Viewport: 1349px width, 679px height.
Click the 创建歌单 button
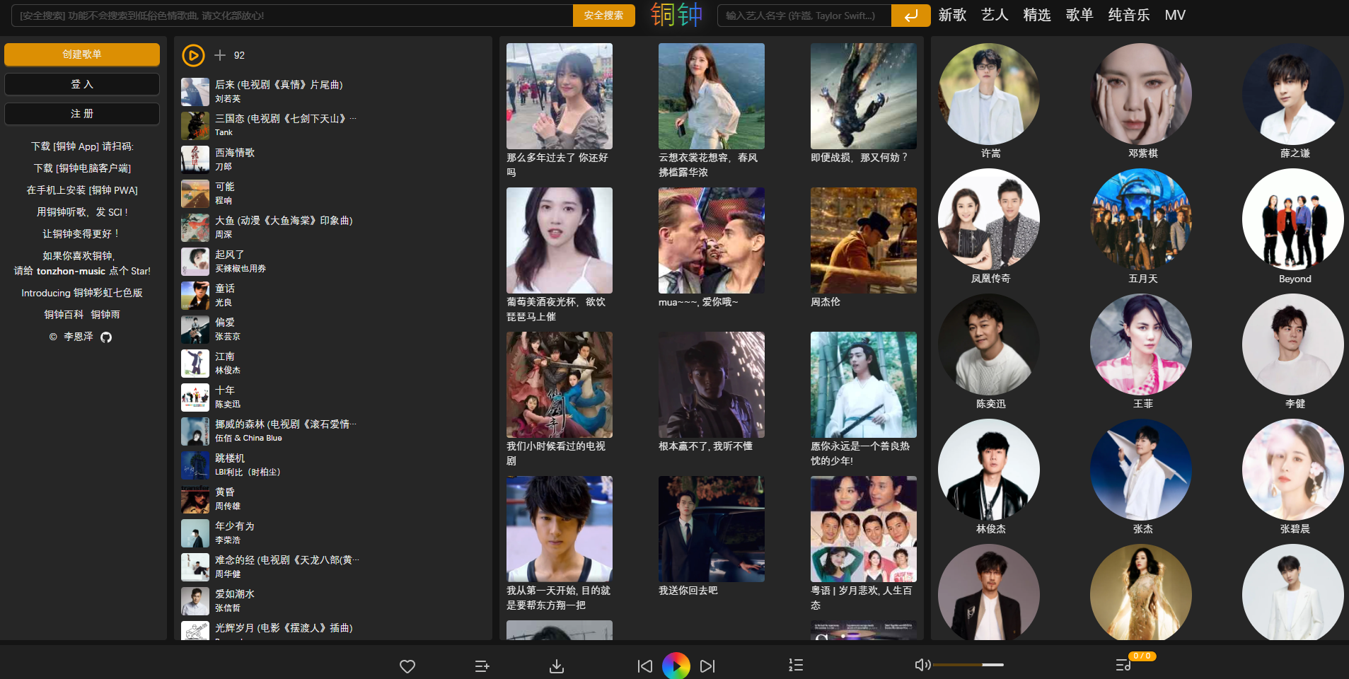point(82,54)
